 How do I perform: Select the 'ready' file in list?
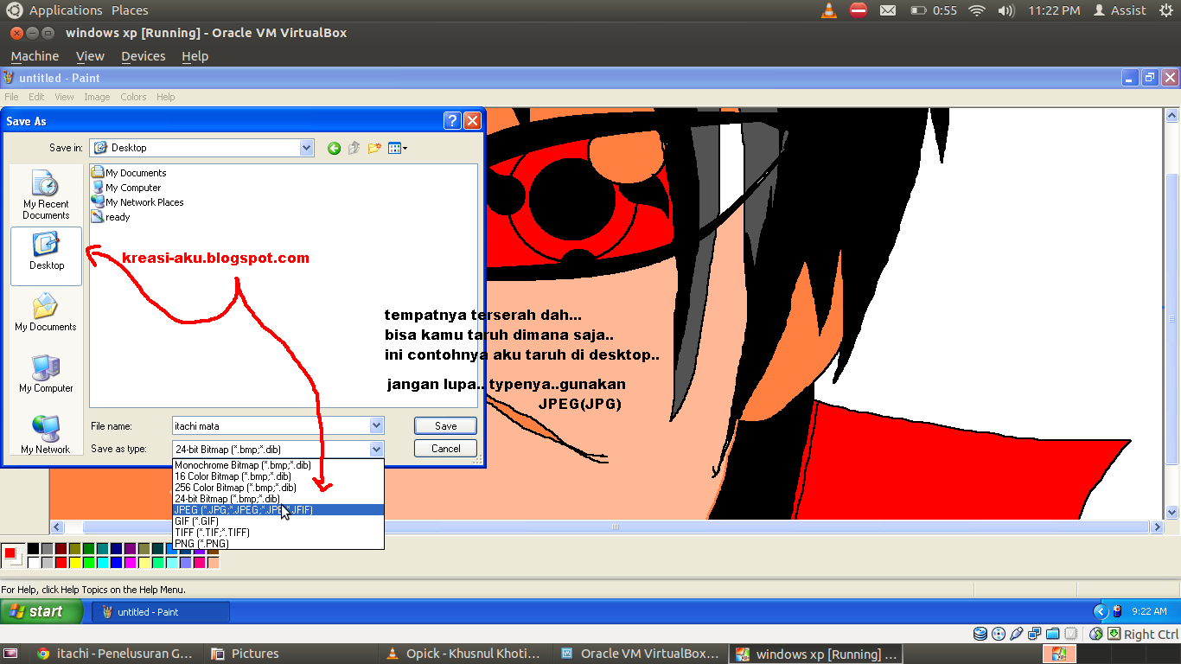111,217
